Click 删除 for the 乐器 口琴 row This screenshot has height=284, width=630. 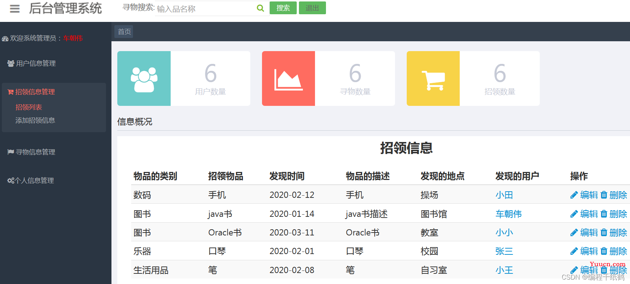pyautogui.click(x=618, y=251)
